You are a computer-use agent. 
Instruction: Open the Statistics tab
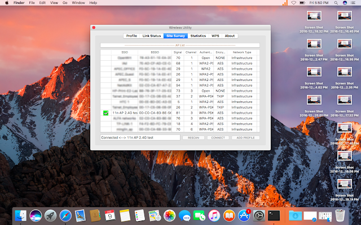point(198,35)
